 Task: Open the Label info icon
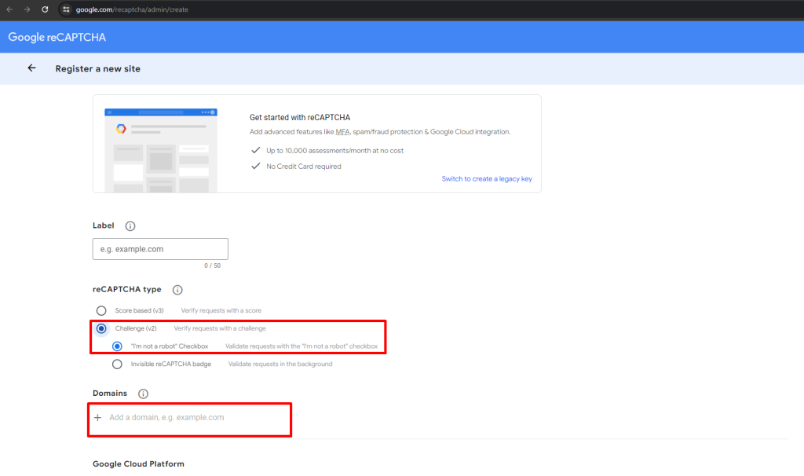130,225
